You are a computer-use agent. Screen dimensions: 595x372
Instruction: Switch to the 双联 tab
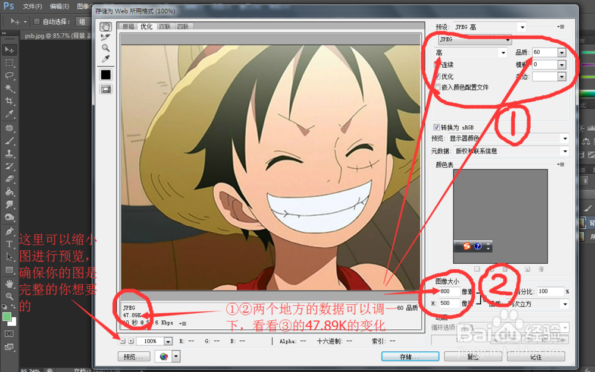tap(165, 27)
